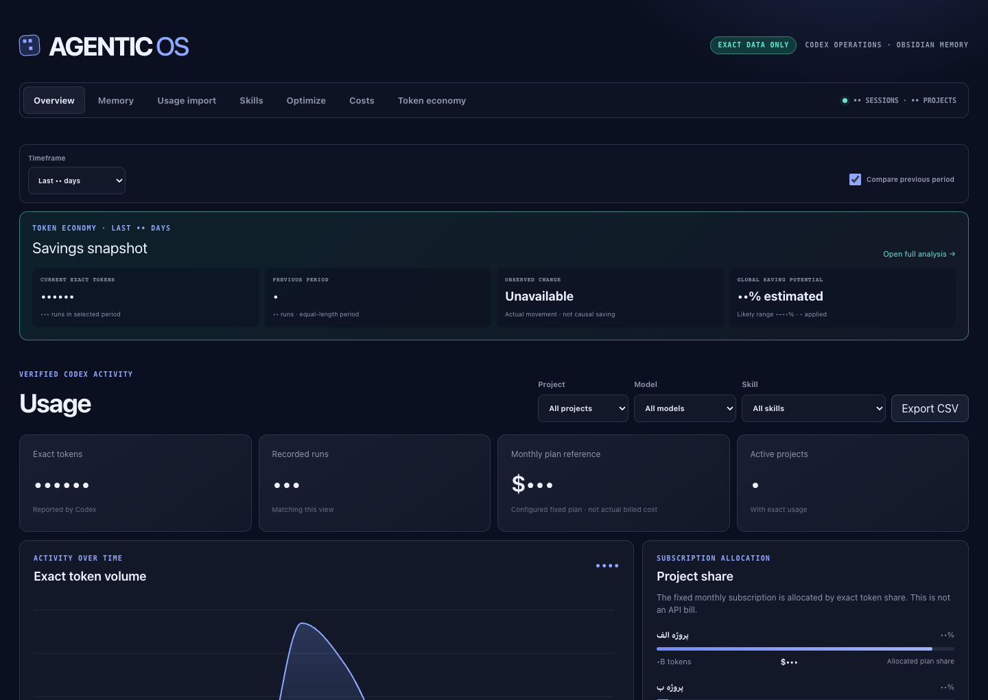Select the Exact tokens usage card
Image resolution: width=988 pixels, height=700 pixels.
(x=135, y=483)
